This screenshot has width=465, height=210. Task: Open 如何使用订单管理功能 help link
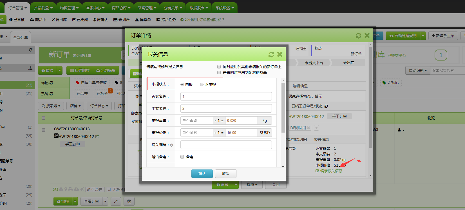pos(202,20)
